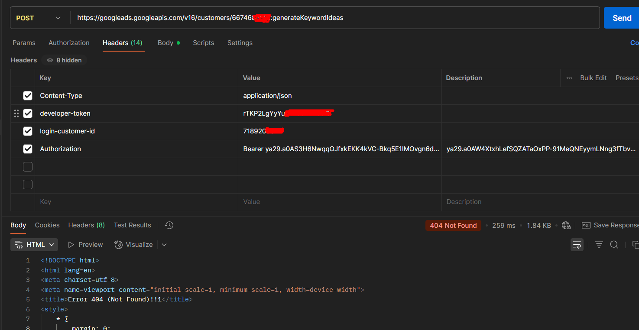The image size is (639, 330).
Task: Disable the login-customer-id header
Action: [x=28, y=131]
